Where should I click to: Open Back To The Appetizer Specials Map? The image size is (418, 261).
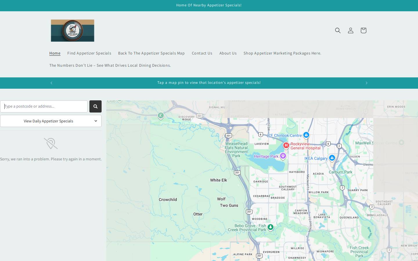151,53
